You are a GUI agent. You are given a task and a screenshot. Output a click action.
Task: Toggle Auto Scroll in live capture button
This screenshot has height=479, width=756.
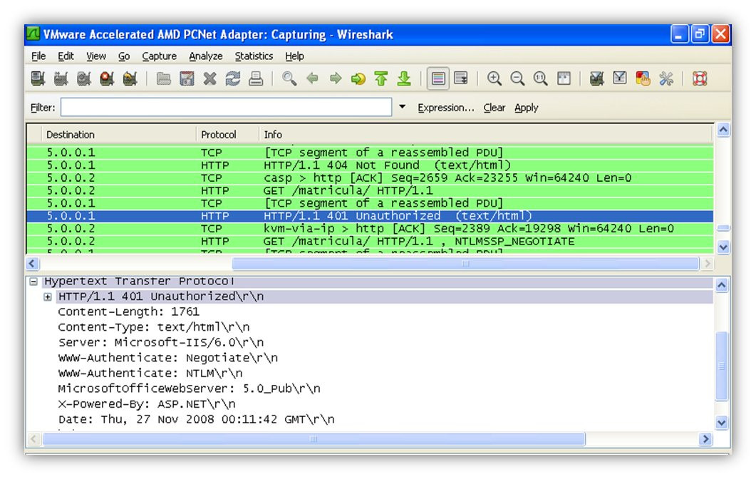[x=461, y=78]
